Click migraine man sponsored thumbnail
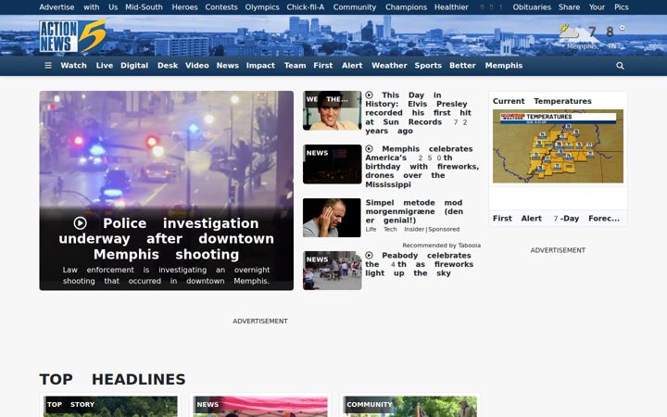 pyautogui.click(x=333, y=218)
